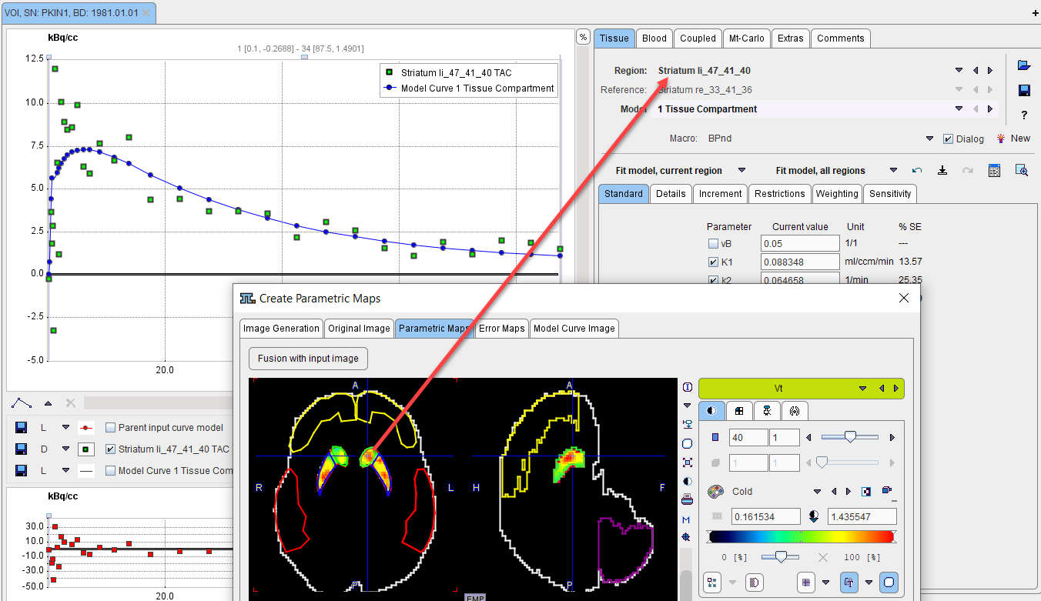The width and height of the screenshot is (1041, 601).
Task: Open the fit history table icon
Action: pyautogui.click(x=994, y=170)
